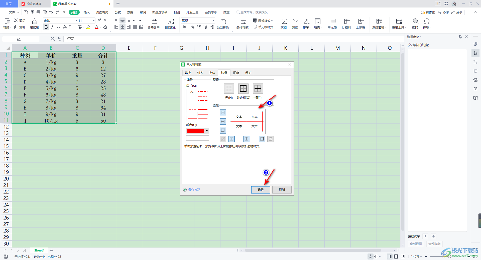Select the Sheet1 worksheet tab
This screenshot has height=260, width=481.
[39, 250]
